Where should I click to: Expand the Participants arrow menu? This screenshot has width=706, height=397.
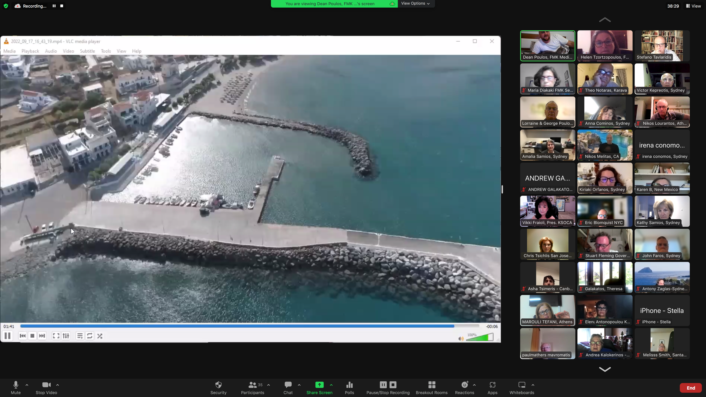(269, 385)
